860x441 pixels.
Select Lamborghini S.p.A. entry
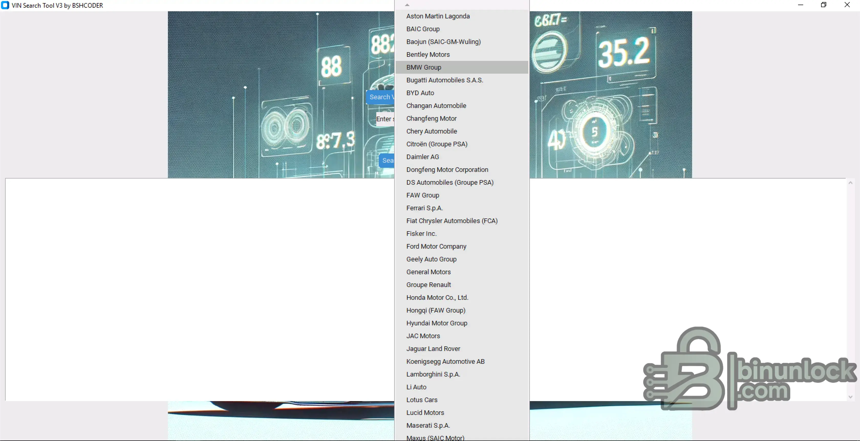pos(462,374)
